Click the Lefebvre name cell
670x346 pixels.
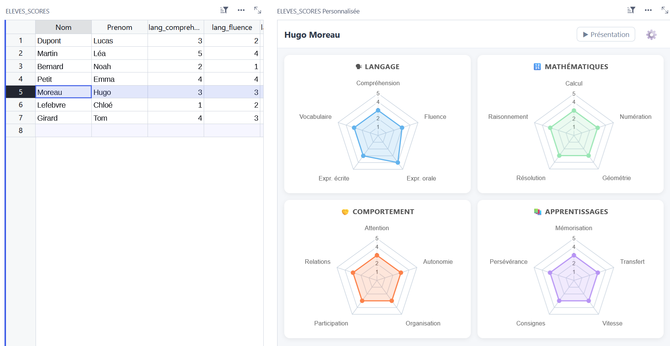(x=63, y=105)
